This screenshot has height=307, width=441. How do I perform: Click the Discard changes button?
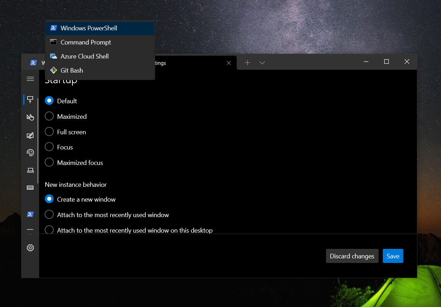pyautogui.click(x=352, y=256)
